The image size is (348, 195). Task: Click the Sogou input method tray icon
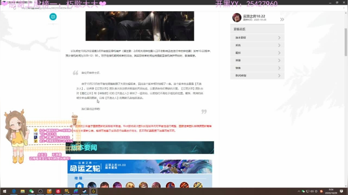(321, 191)
